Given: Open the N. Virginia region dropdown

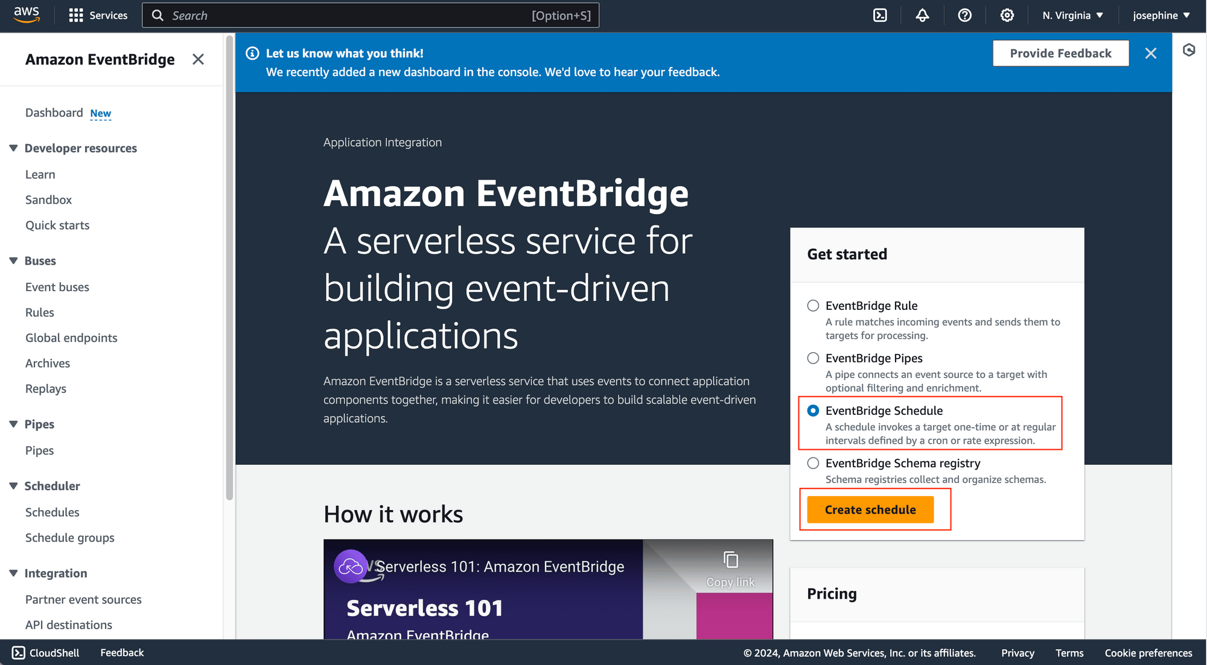Looking at the screenshot, I should pos(1072,15).
